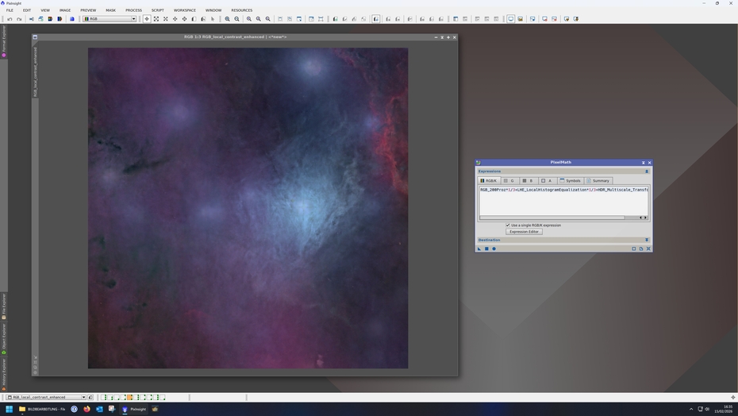The width and height of the screenshot is (738, 416).
Task: Expand the Destination section
Action: coord(647,240)
